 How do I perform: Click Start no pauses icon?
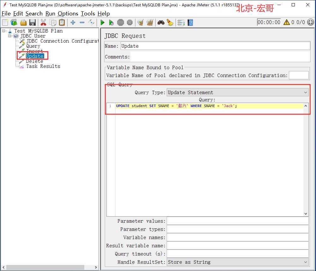111,22
